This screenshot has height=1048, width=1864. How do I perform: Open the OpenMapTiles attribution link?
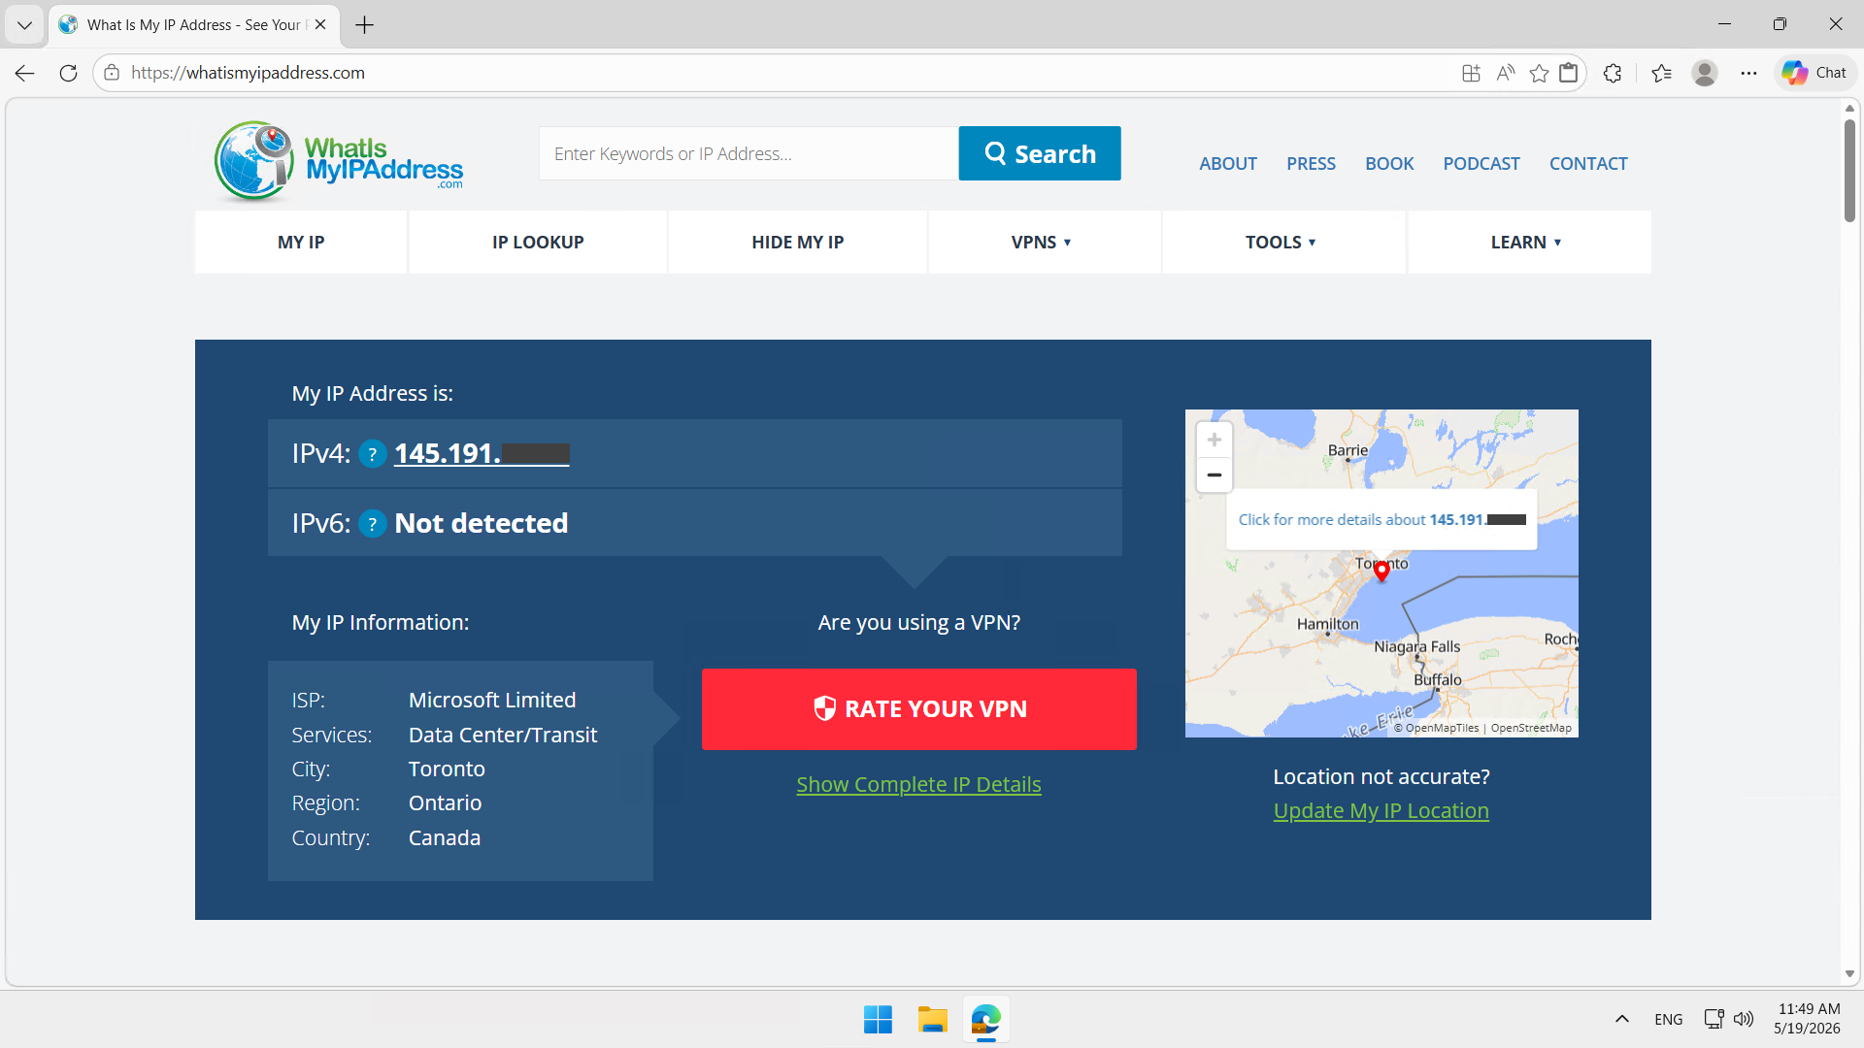(1437, 728)
